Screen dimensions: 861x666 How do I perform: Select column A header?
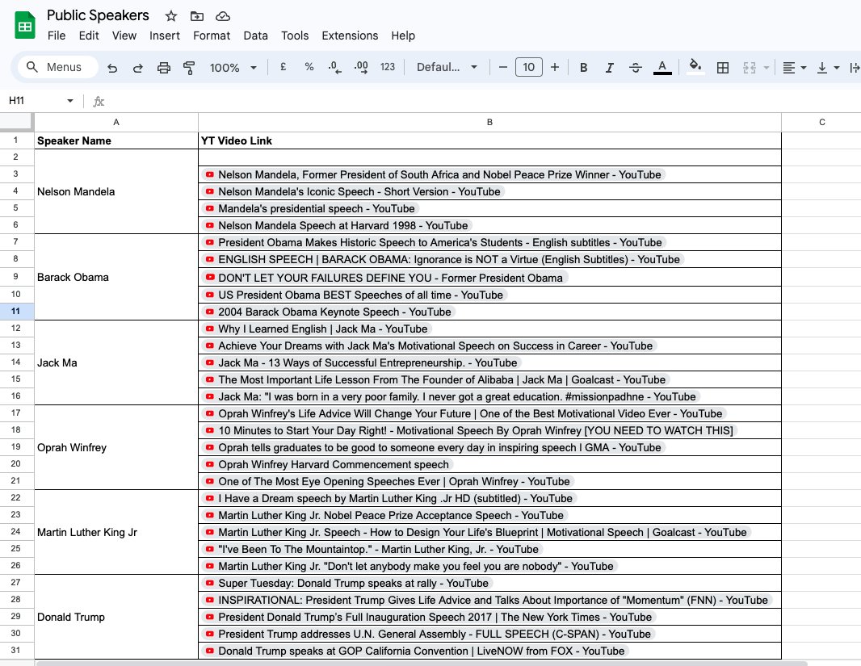(115, 123)
